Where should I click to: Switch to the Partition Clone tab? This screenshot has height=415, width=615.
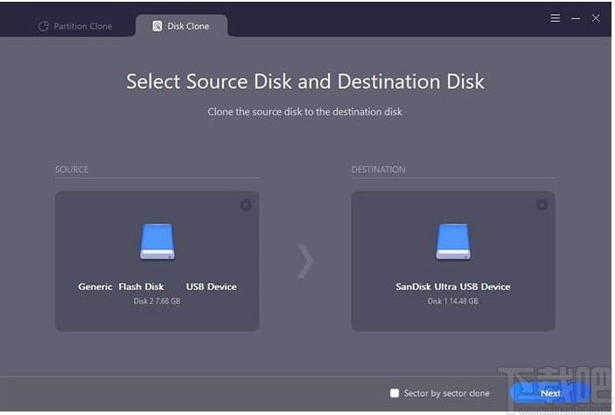pos(75,26)
